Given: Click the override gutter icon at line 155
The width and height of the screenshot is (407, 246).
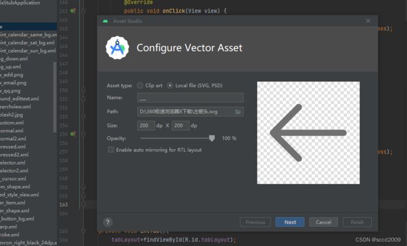Looking at the screenshot, I should [x=73, y=134].
